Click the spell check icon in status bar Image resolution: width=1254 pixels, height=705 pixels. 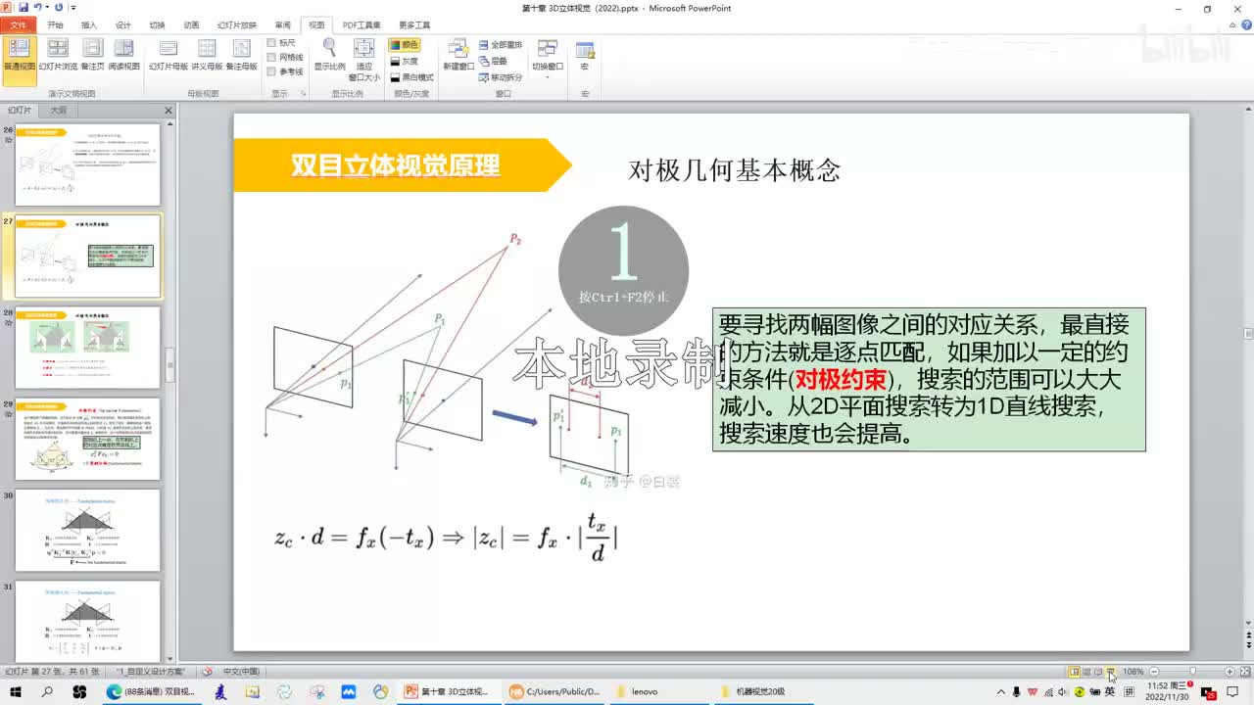click(207, 672)
